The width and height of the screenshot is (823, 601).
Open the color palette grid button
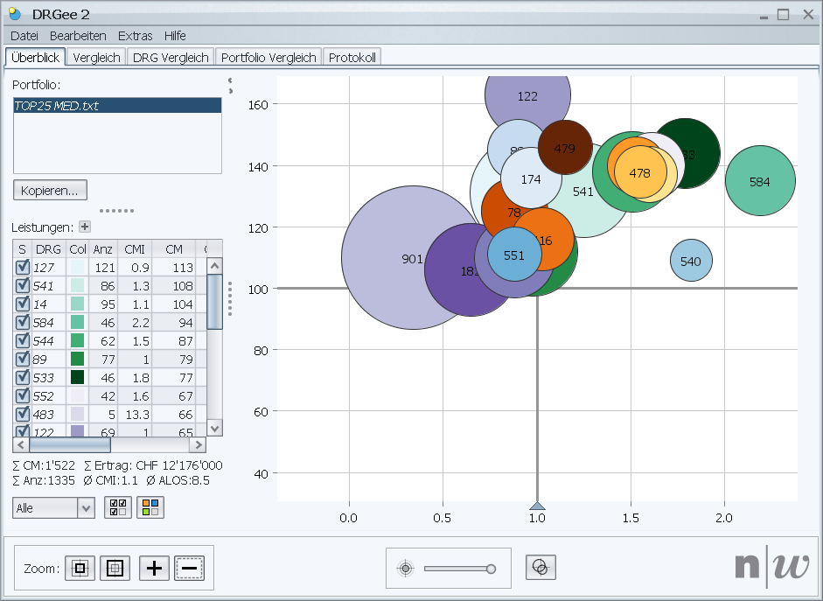tap(150, 507)
